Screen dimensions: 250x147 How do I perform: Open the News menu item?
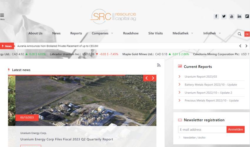click(x=56, y=33)
